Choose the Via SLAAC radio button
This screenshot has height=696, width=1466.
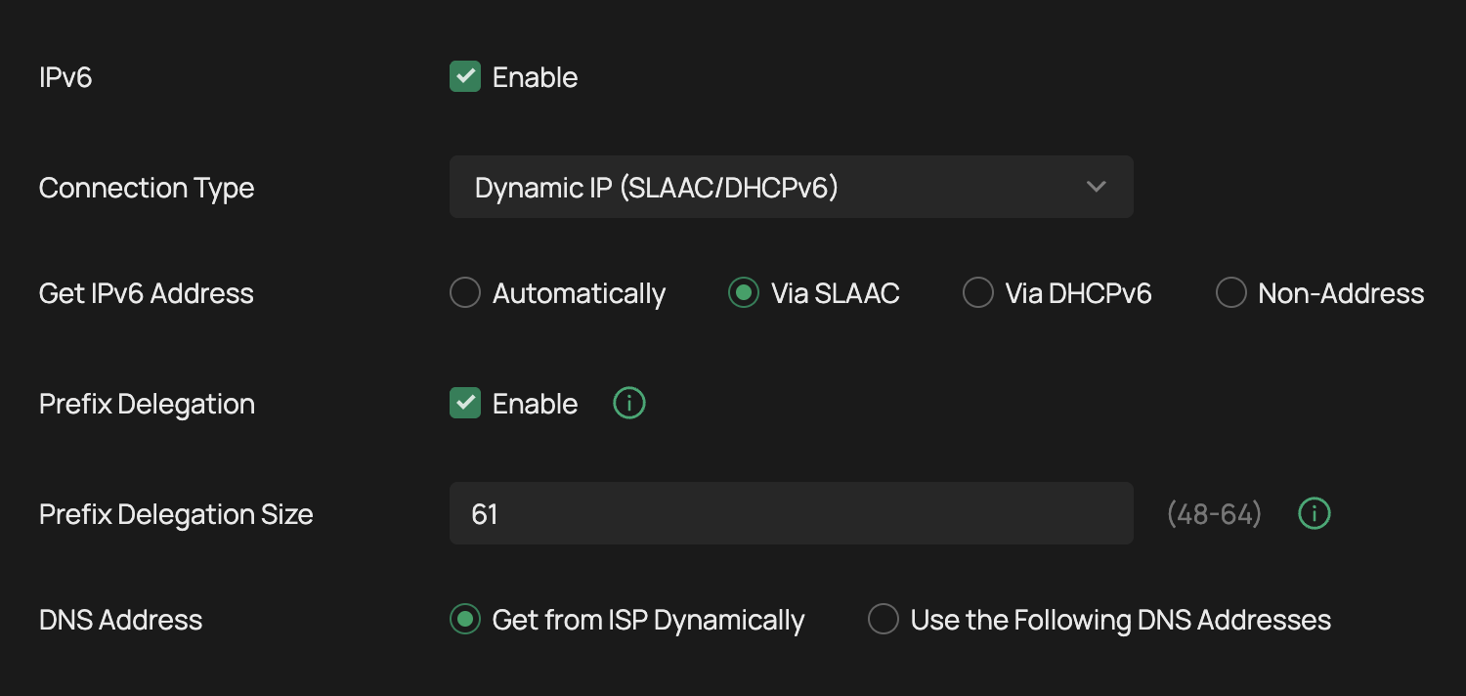click(x=744, y=293)
